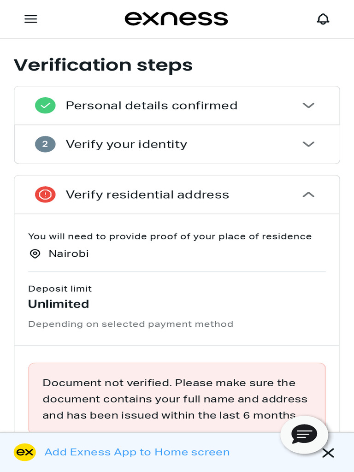
Task: Expand Verify your identity chevron
Action: [308, 144]
